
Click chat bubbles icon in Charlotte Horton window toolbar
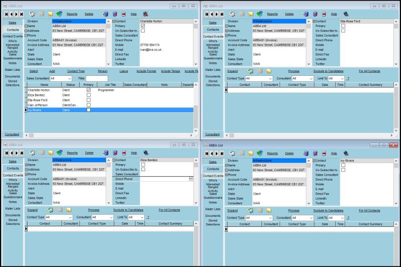tap(59, 14)
